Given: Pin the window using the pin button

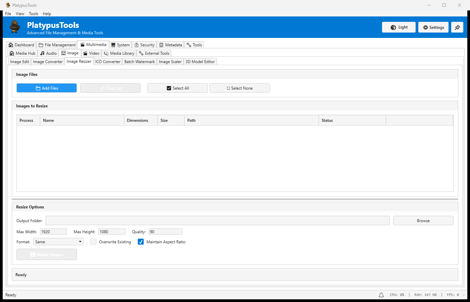Looking at the screenshot, I should 457,27.
